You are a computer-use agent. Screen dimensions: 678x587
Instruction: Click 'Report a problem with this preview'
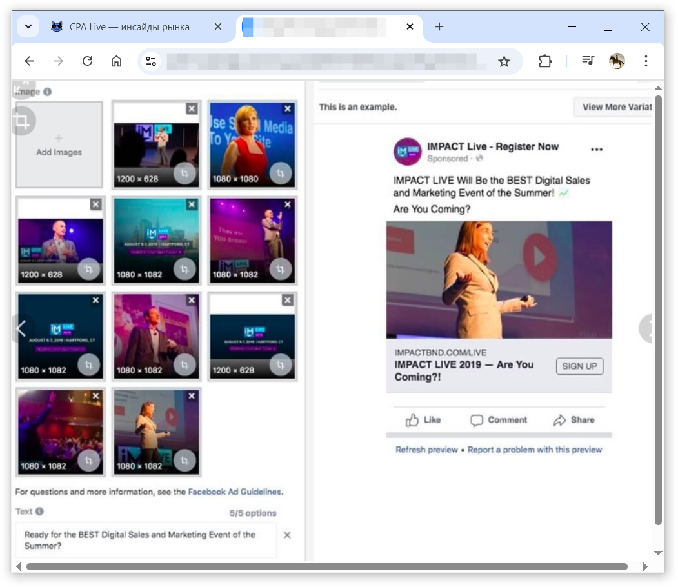point(534,450)
